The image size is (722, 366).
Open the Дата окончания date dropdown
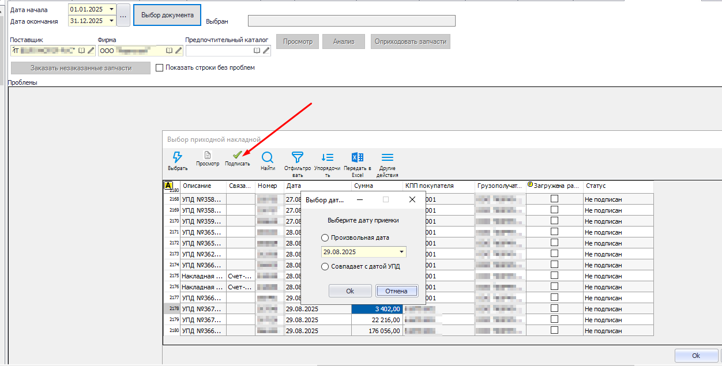[x=111, y=21]
